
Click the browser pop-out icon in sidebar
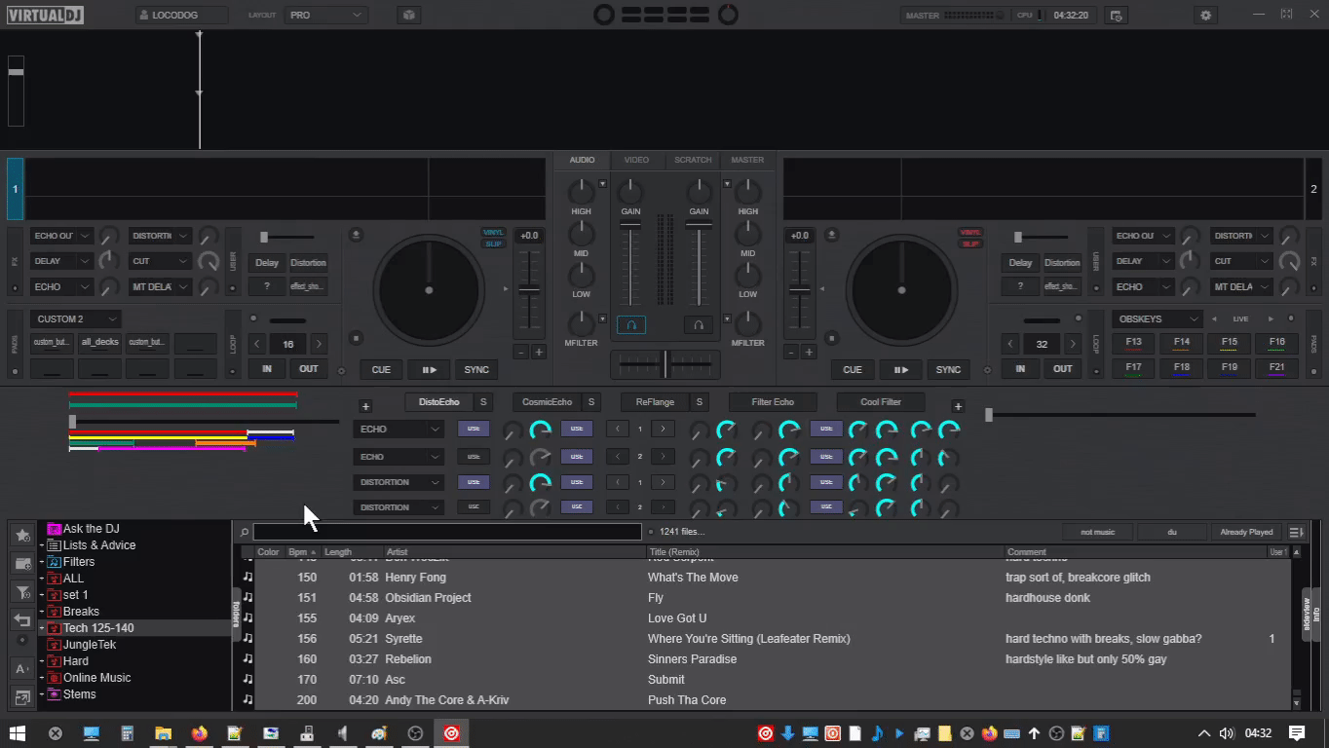point(22,696)
